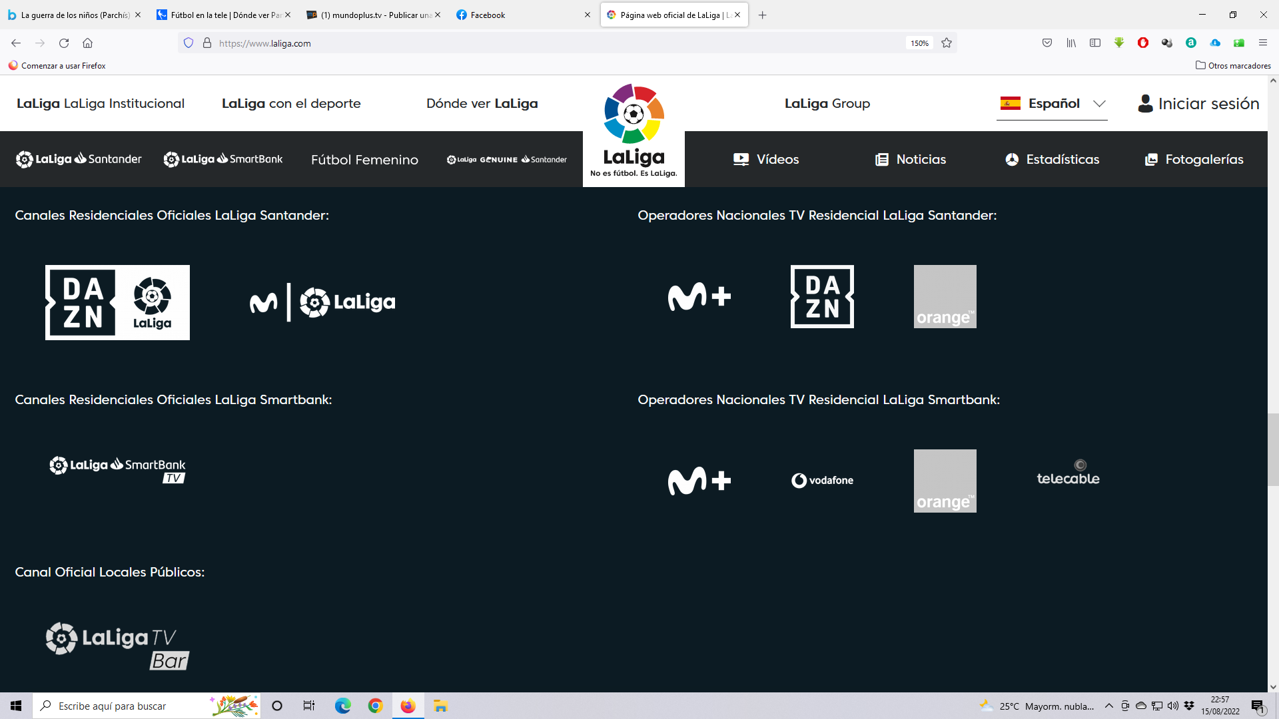
Task: Open the weather widget showing 25°C
Action: (x=1037, y=706)
